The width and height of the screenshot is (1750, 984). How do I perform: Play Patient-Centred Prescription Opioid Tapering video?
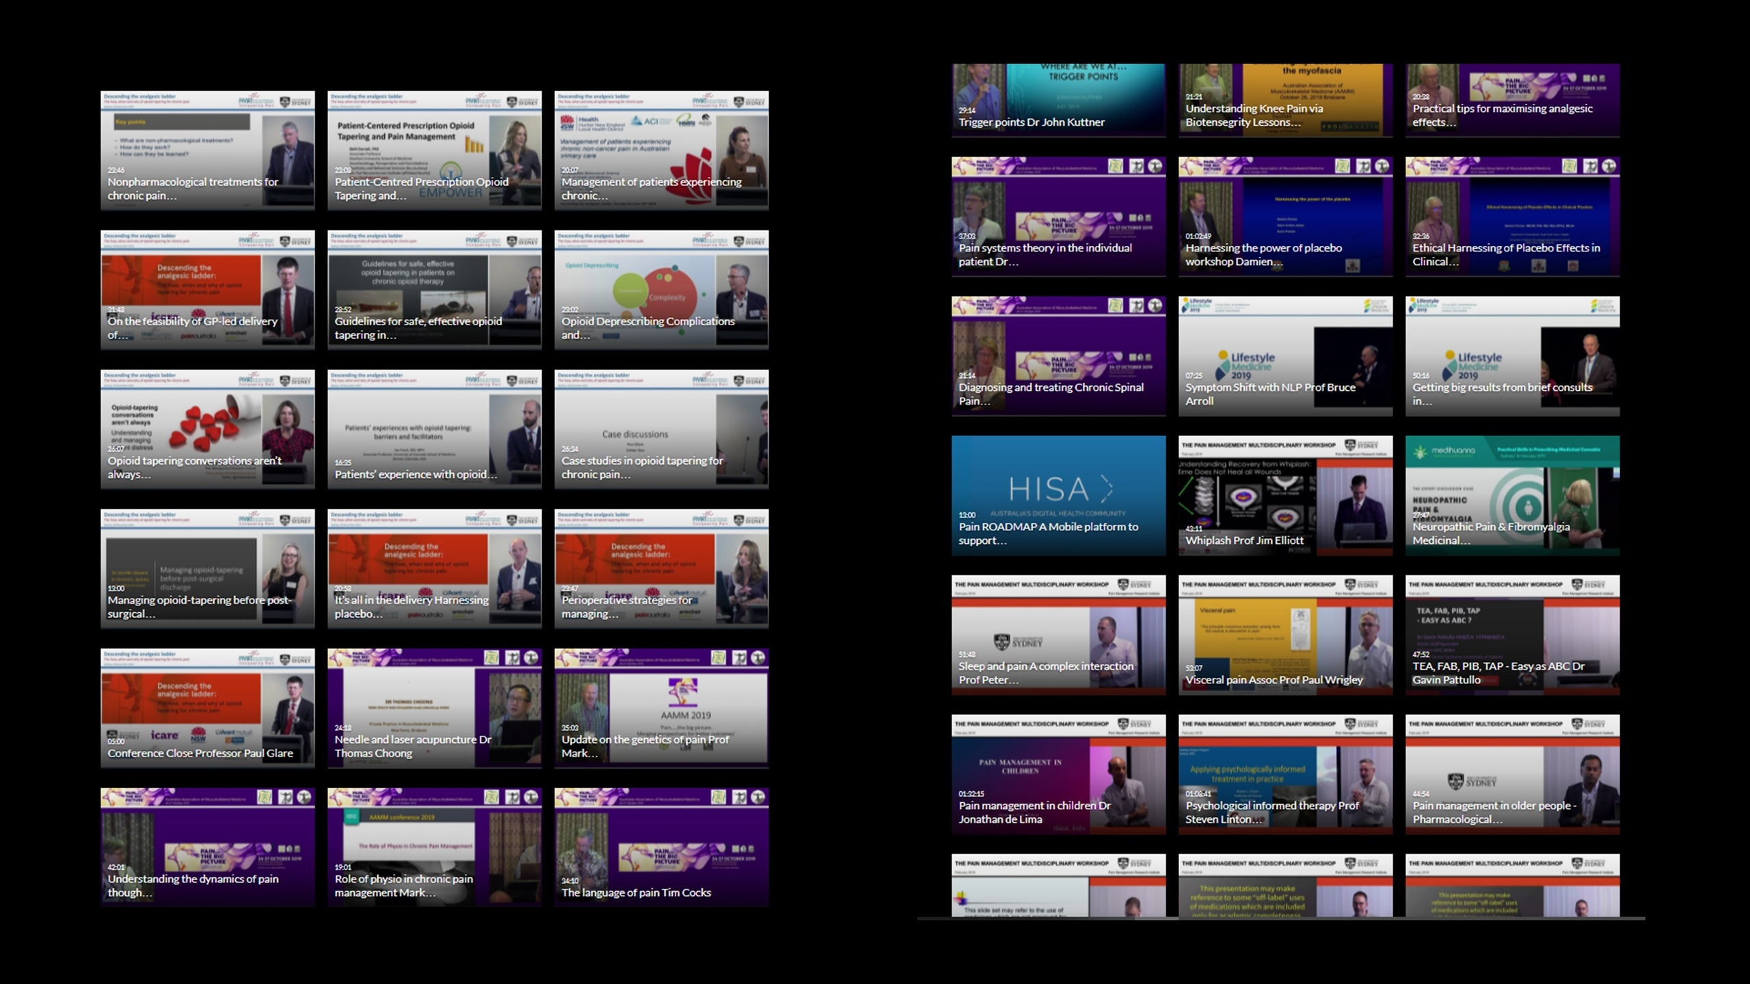434,150
